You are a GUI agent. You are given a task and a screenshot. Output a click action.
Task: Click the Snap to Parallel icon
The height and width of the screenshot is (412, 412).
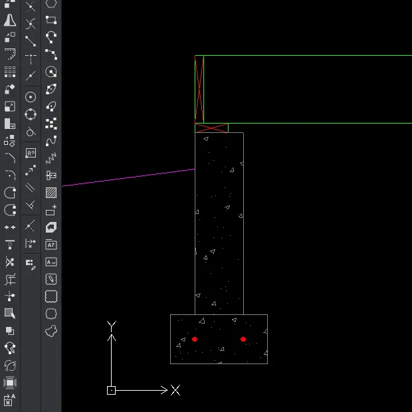[x=31, y=187]
